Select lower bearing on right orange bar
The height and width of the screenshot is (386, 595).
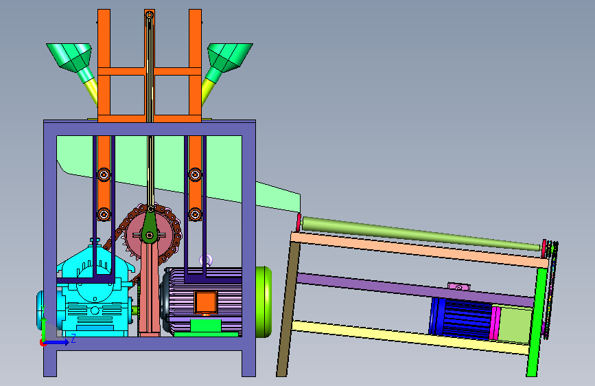(195, 214)
